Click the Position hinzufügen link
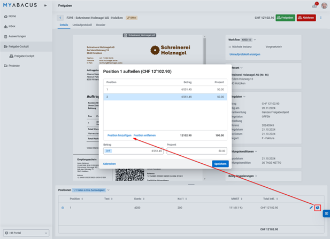The width and height of the screenshot is (330, 239). coord(119,136)
